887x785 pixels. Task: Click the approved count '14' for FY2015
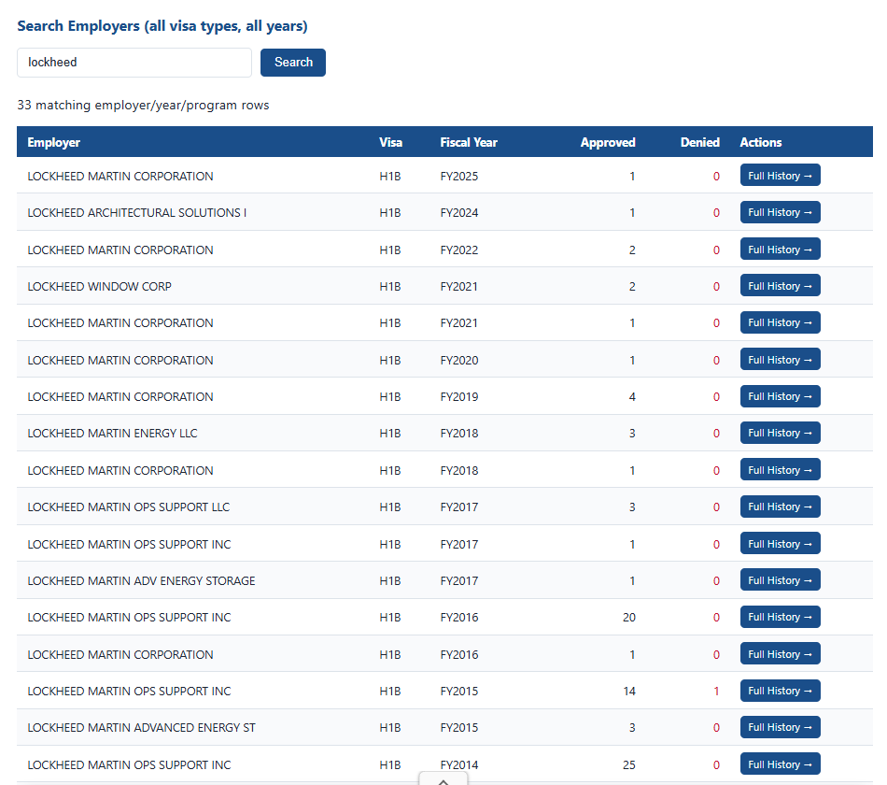629,691
